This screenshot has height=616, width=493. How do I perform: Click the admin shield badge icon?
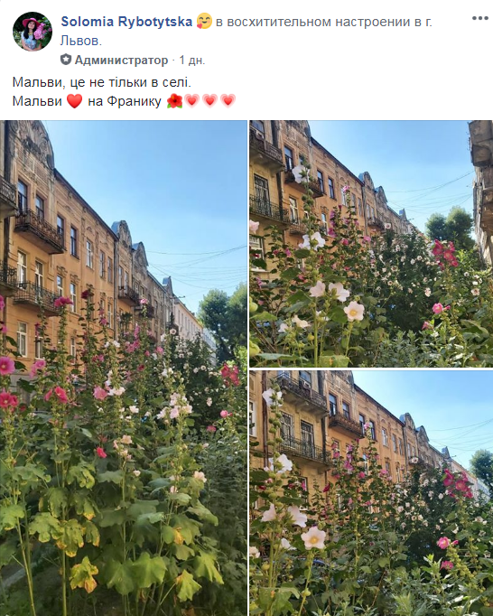[x=66, y=60]
